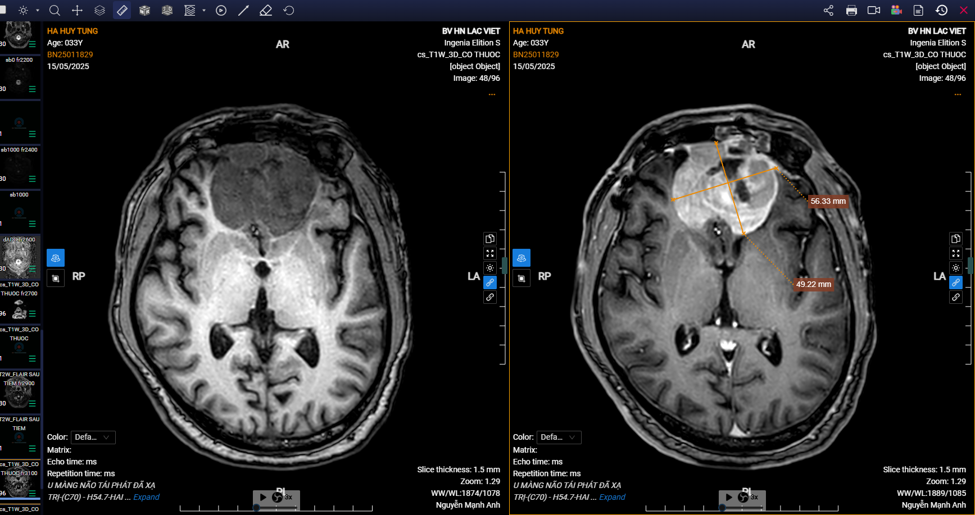Open the brightness tool dropdown arrow
The height and width of the screenshot is (515, 975).
(38, 11)
